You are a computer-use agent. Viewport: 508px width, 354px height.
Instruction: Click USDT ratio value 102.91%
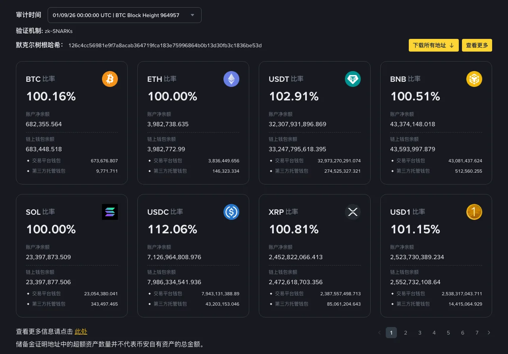tap(294, 96)
